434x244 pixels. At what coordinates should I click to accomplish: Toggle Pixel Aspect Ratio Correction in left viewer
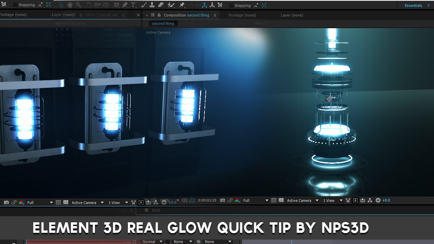[x=134, y=202]
